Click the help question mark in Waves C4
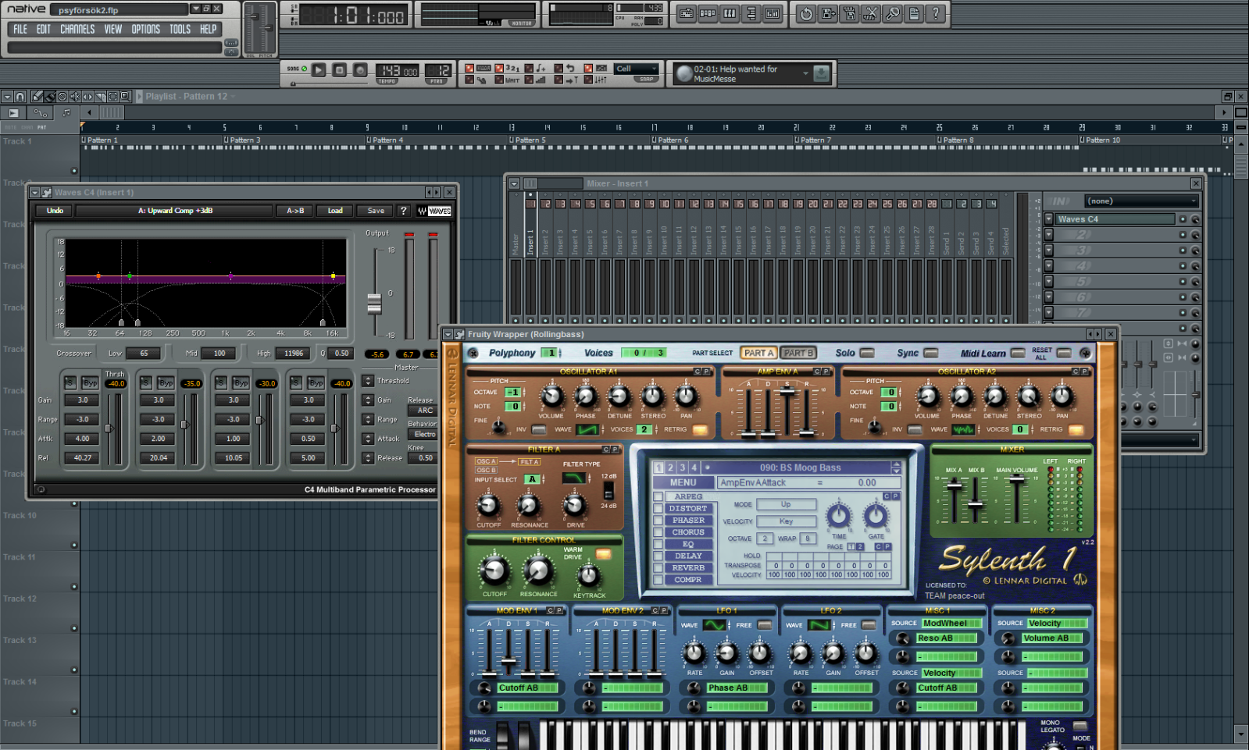This screenshot has width=1249, height=750. [403, 211]
